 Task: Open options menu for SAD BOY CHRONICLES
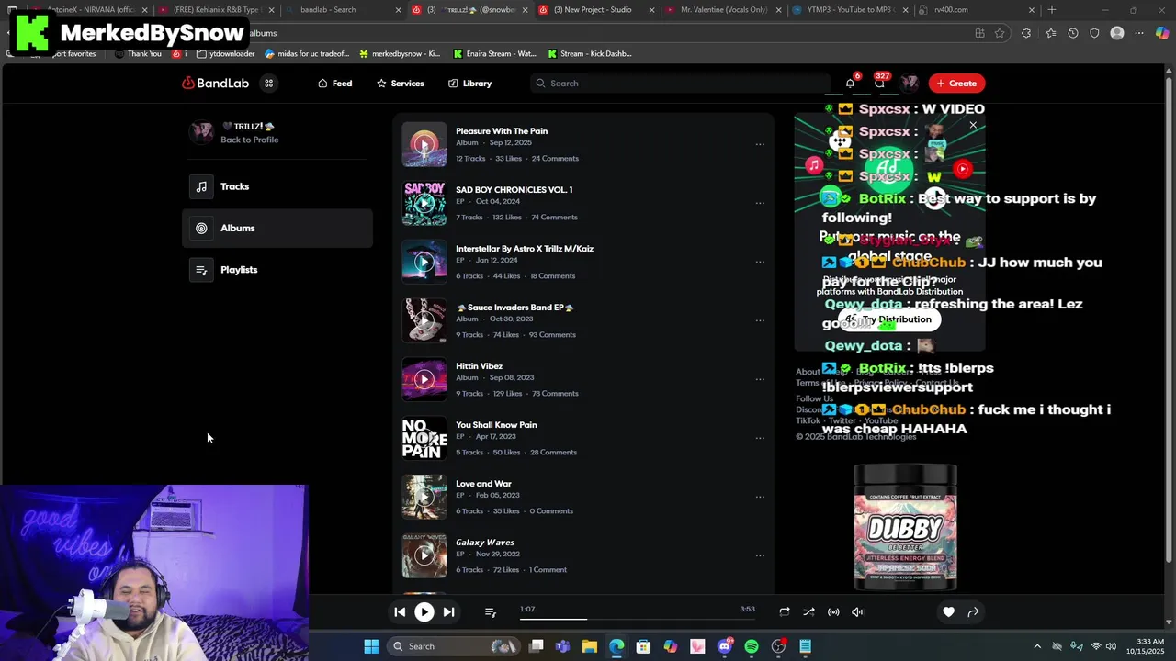click(760, 203)
